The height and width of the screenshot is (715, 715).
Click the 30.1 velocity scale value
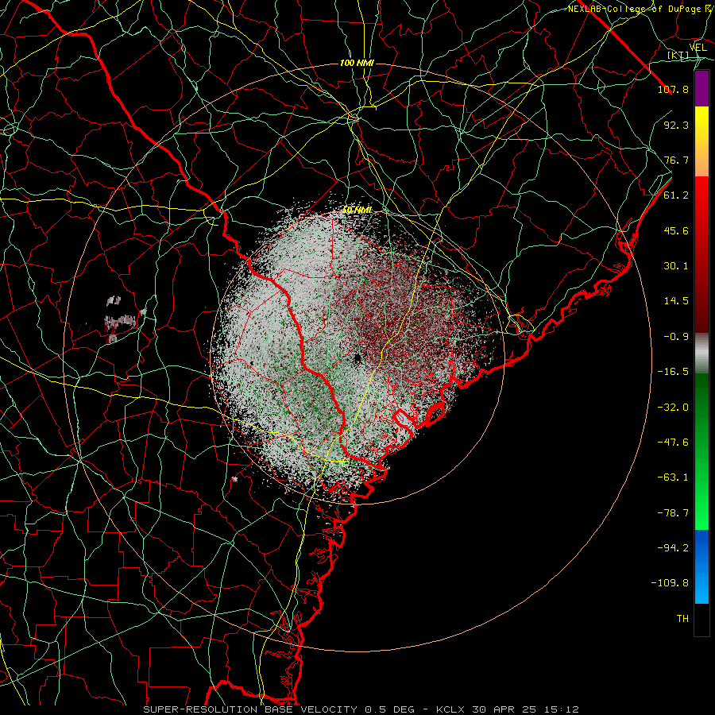[676, 266]
